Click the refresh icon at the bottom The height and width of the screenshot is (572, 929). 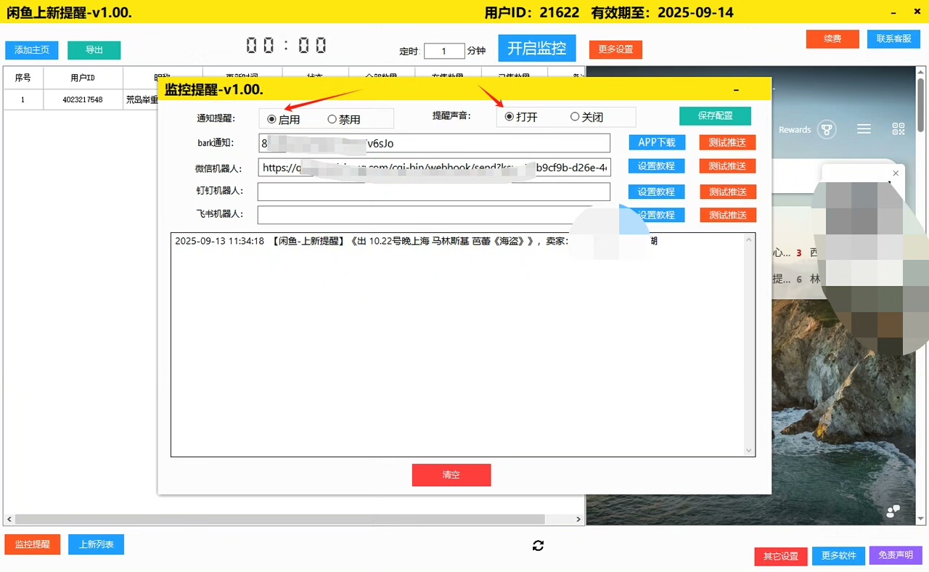[x=538, y=546]
